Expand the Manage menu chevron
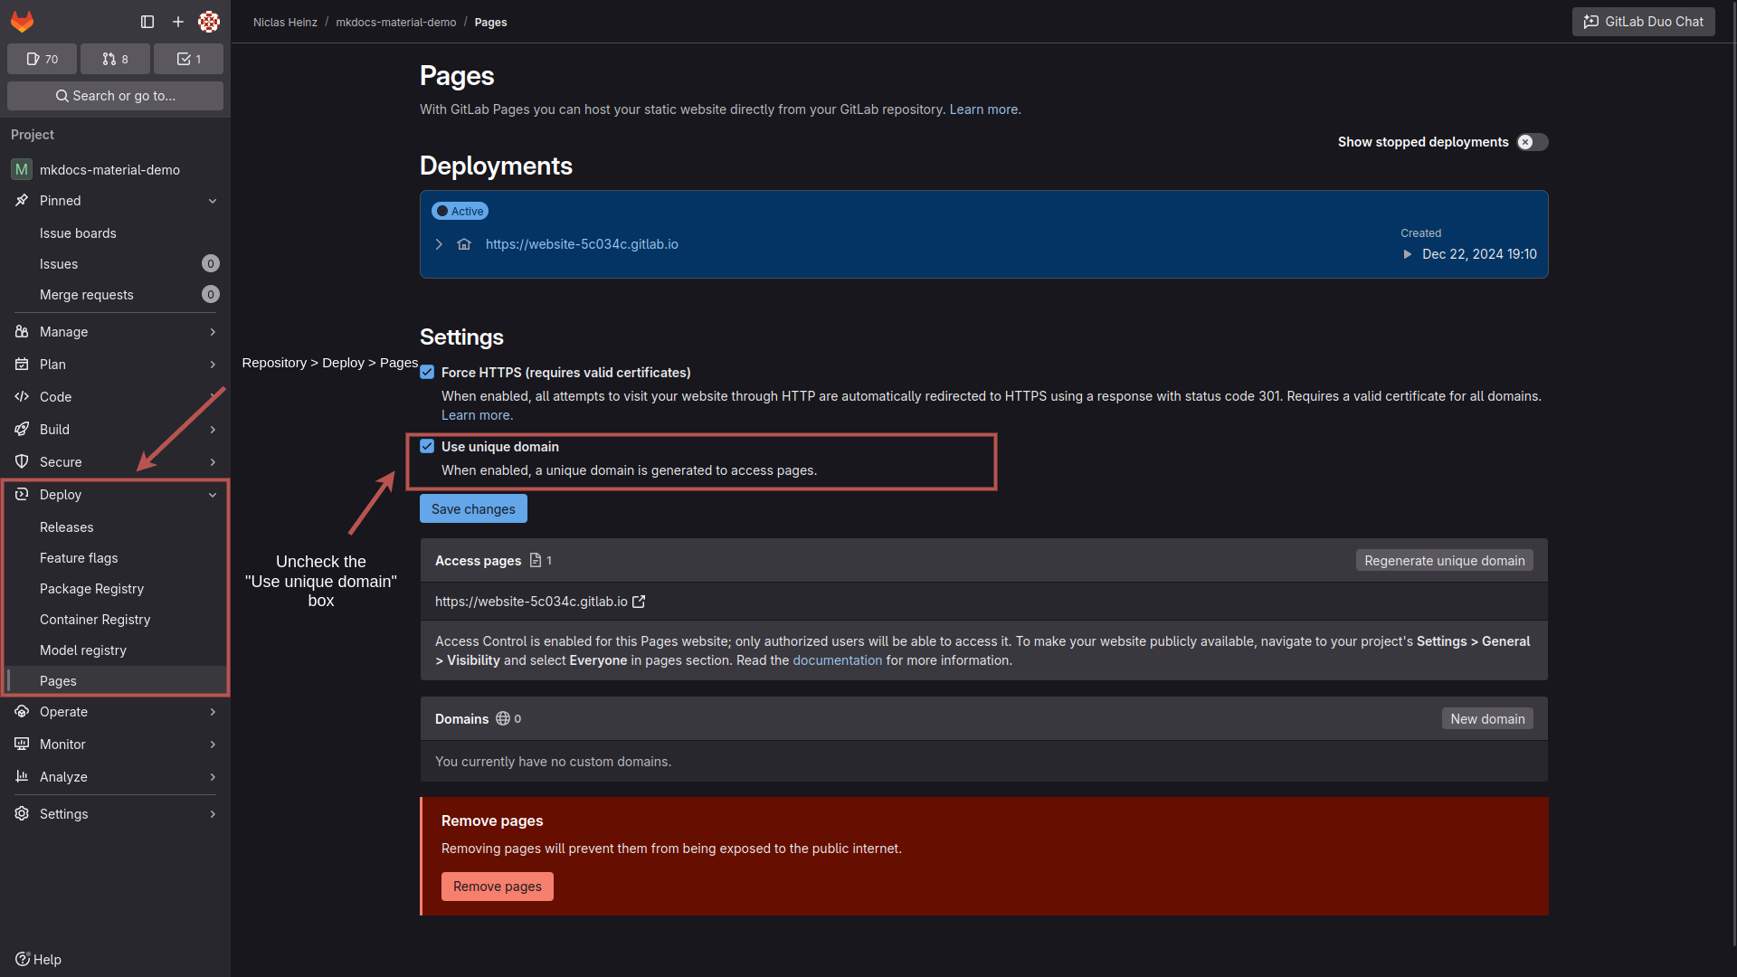Image resolution: width=1737 pixels, height=977 pixels. (x=213, y=332)
